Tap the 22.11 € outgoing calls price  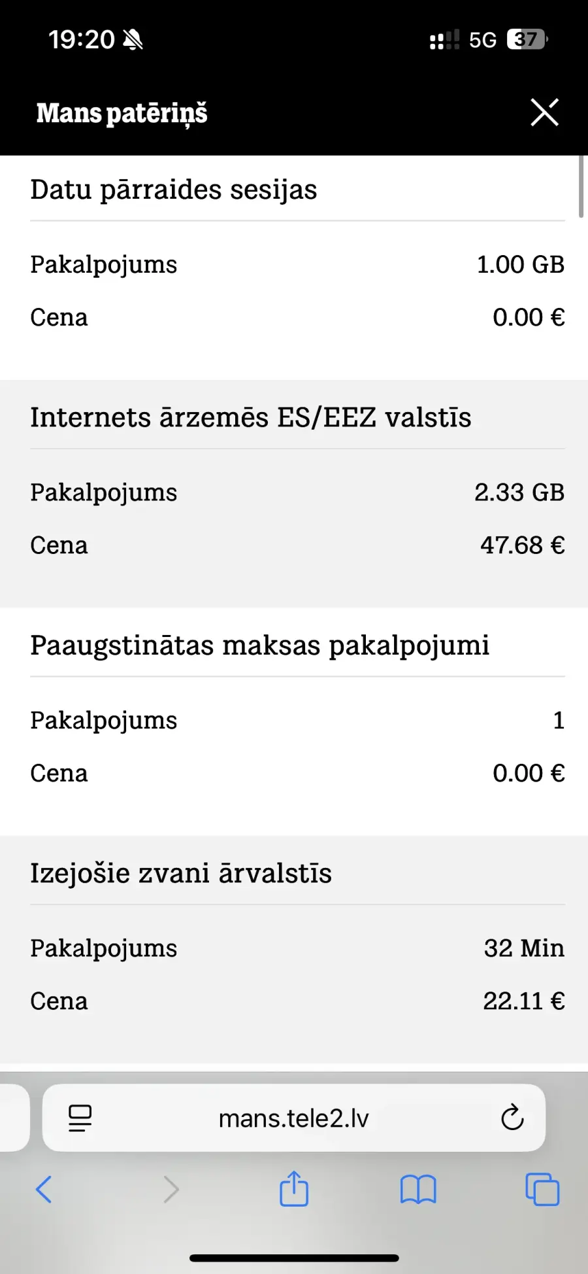pyautogui.click(x=523, y=1001)
